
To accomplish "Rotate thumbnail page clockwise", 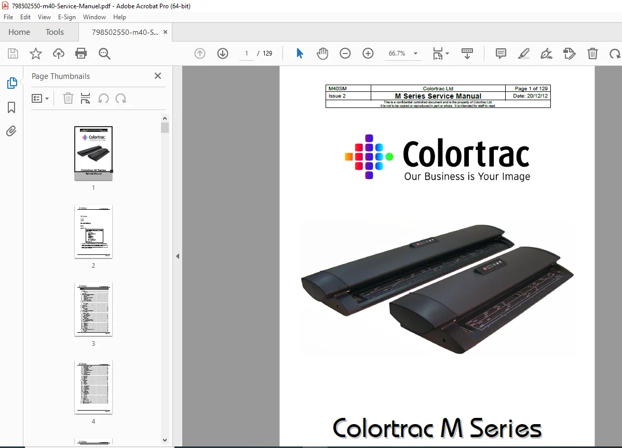I will (x=121, y=98).
